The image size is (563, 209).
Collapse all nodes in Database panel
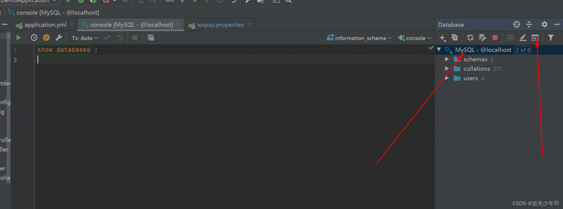click(529, 25)
